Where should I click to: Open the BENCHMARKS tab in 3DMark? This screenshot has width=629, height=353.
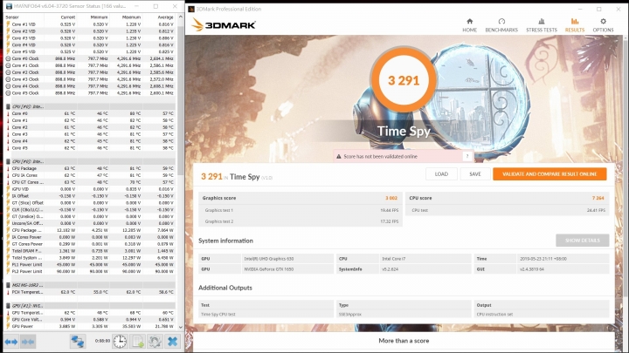pyautogui.click(x=501, y=25)
